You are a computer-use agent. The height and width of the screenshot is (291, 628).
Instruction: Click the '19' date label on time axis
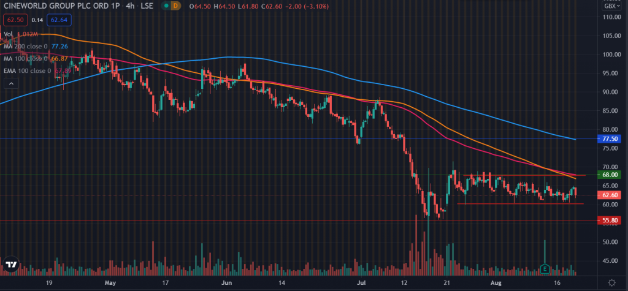[49, 282]
